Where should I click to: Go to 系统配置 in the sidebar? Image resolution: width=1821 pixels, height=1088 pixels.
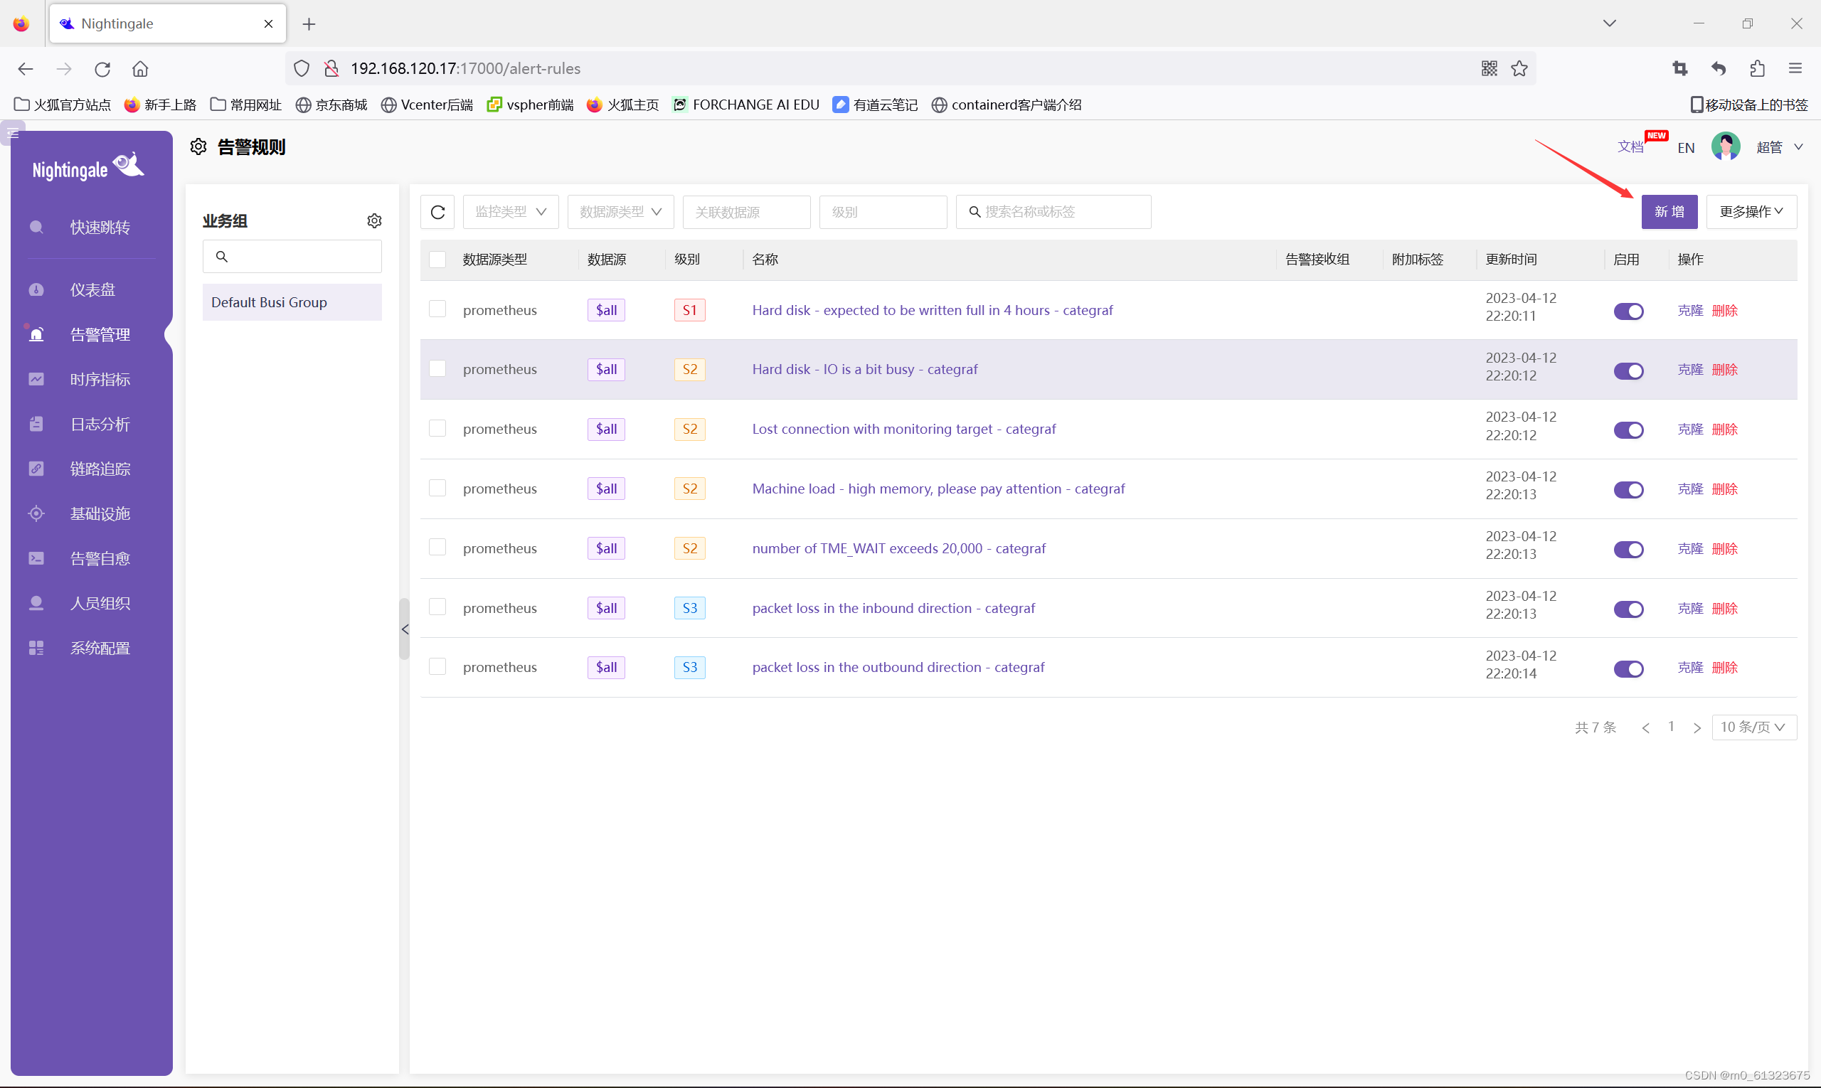coord(100,648)
